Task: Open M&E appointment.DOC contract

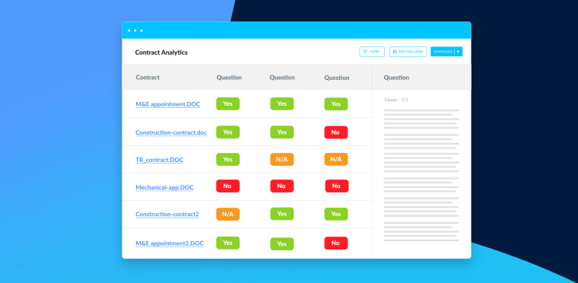Action: click(x=168, y=104)
